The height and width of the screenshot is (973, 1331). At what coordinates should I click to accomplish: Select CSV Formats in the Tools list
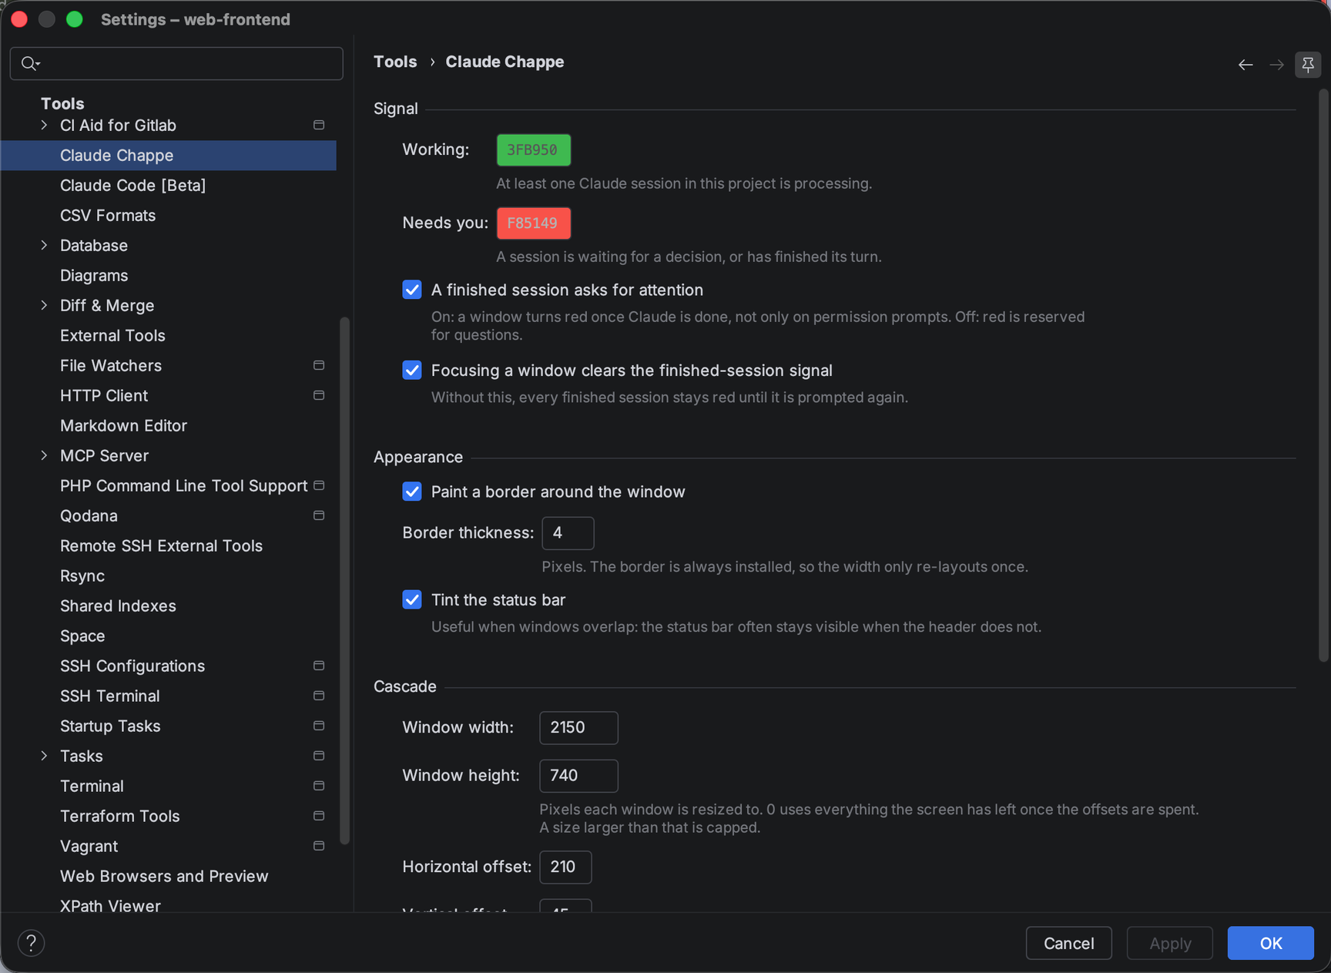click(x=108, y=215)
